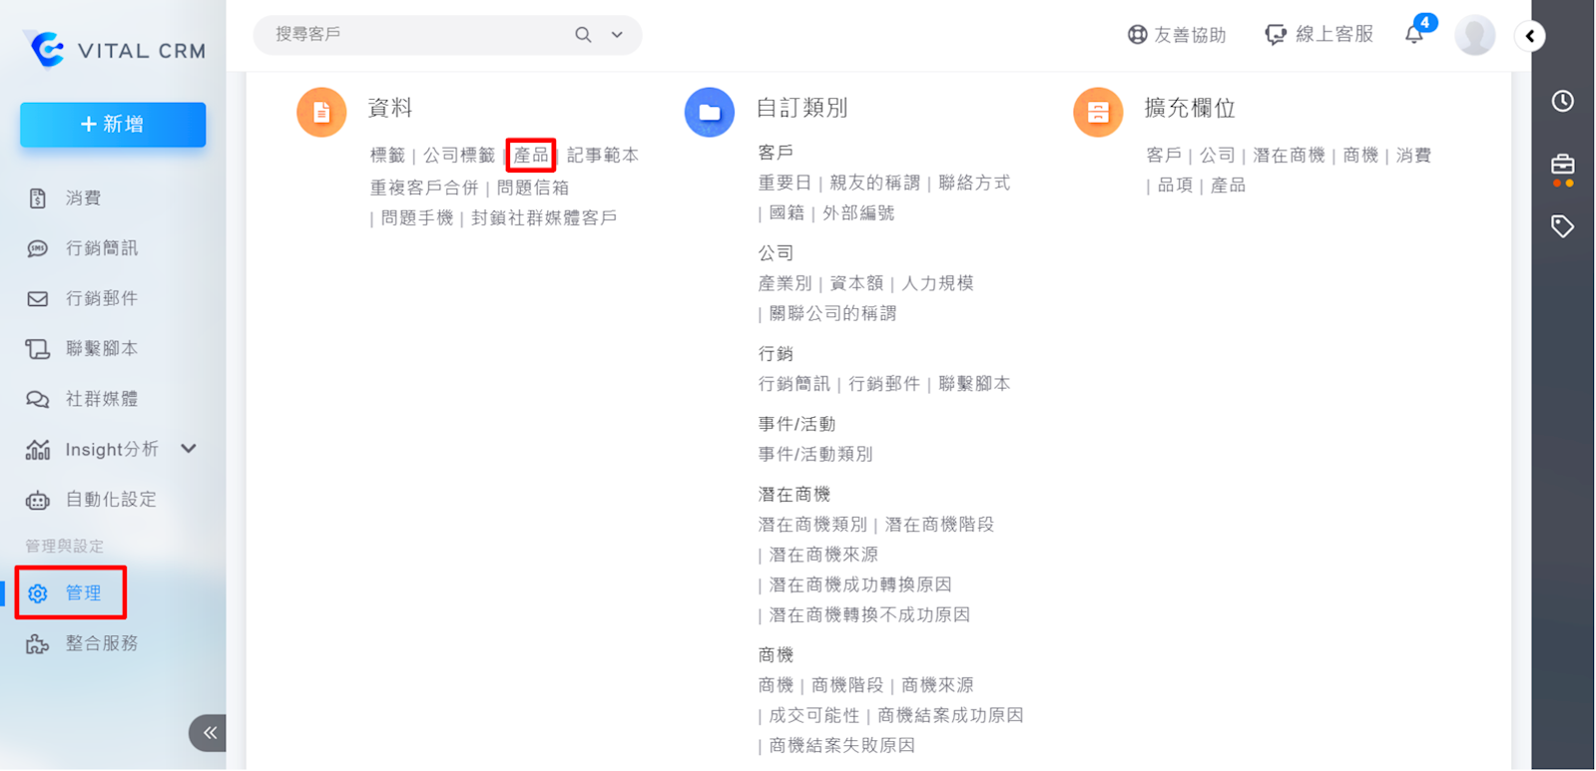This screenshot has height=771, width=1596.
Task: Open the notifications bell
Action: tap(1414, 35)
